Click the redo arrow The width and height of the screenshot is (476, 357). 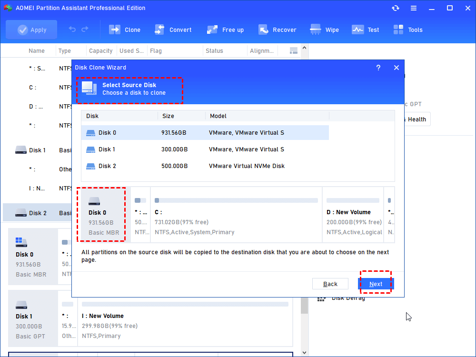[85, 29]
